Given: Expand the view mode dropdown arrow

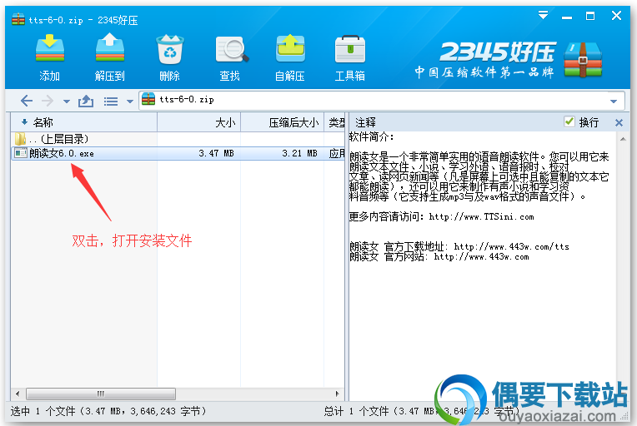Looking at the screenshot, I should [x=130, y=102].
